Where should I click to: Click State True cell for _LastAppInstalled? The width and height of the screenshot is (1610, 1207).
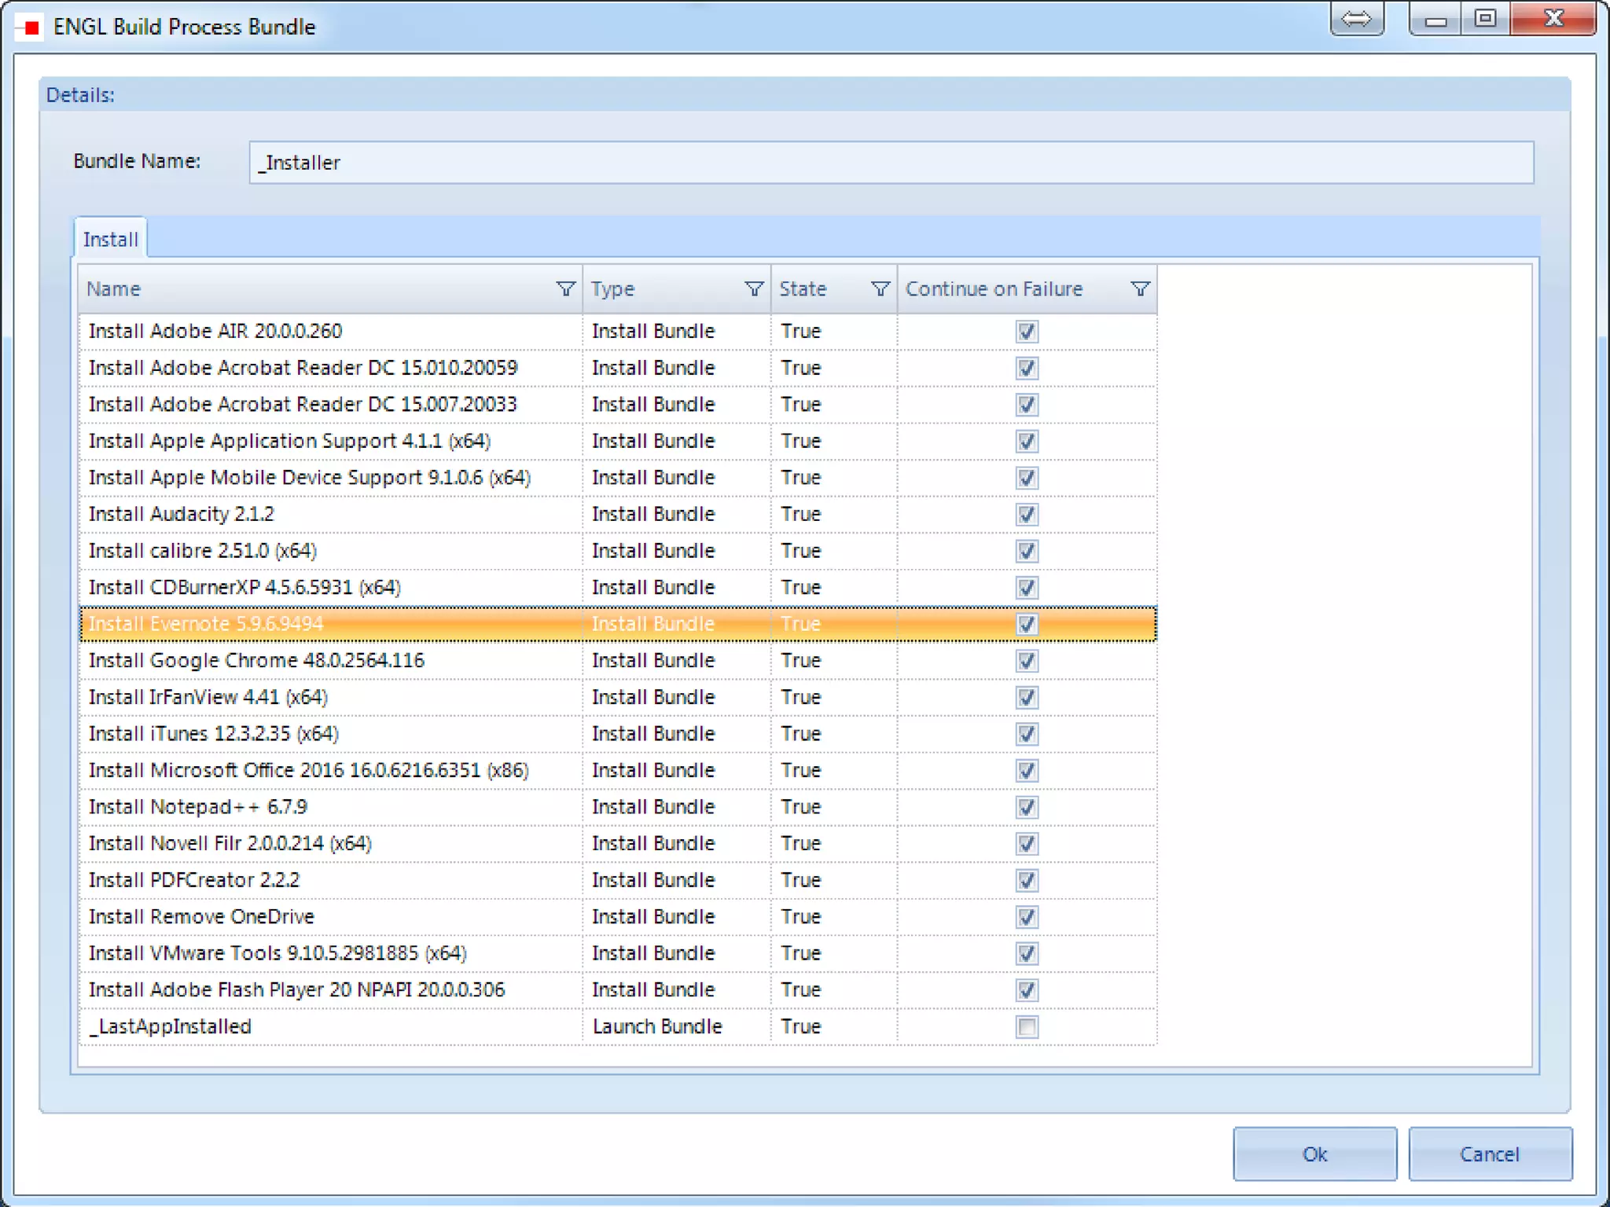point(833,1026)
